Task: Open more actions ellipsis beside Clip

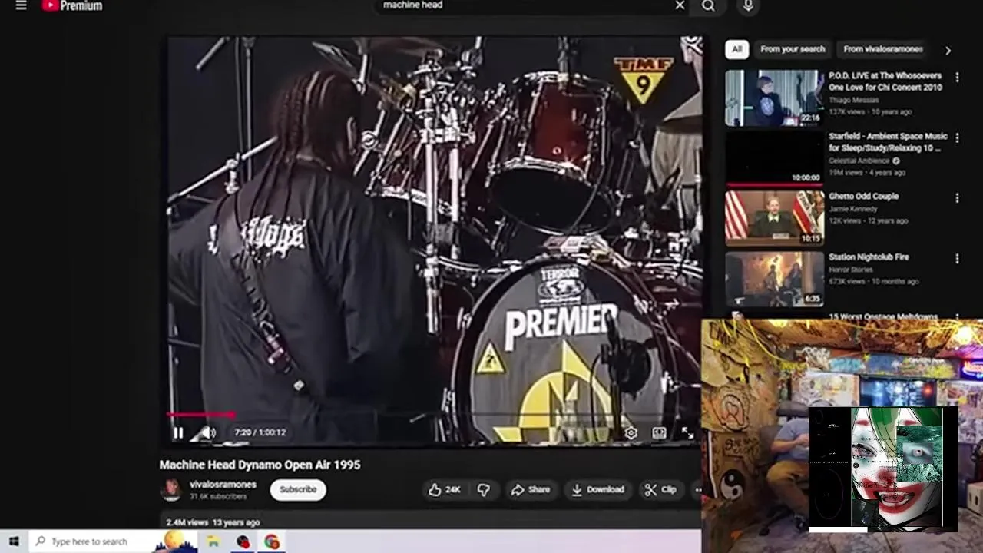Action: (697, 490)
